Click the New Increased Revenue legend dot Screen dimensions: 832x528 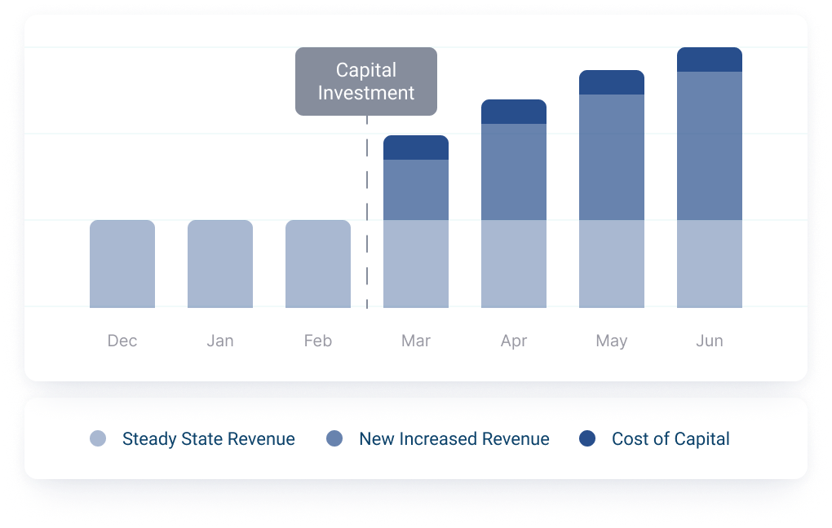pos(334,439)
